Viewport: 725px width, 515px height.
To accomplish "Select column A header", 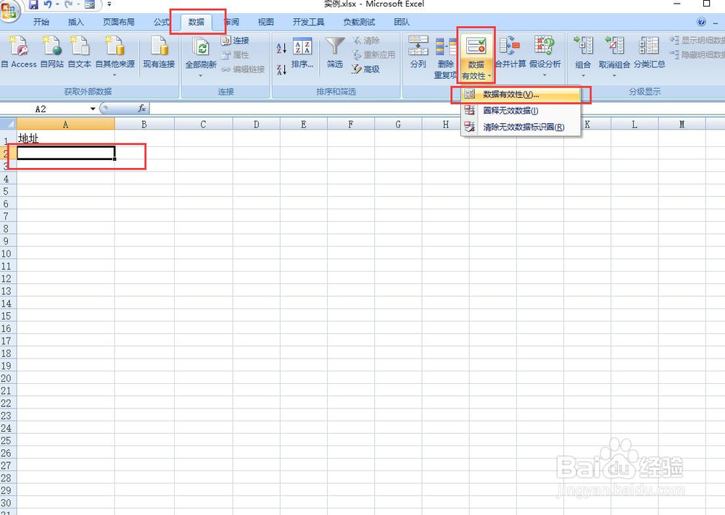I will pyautogui.click(x=66, y=125).
